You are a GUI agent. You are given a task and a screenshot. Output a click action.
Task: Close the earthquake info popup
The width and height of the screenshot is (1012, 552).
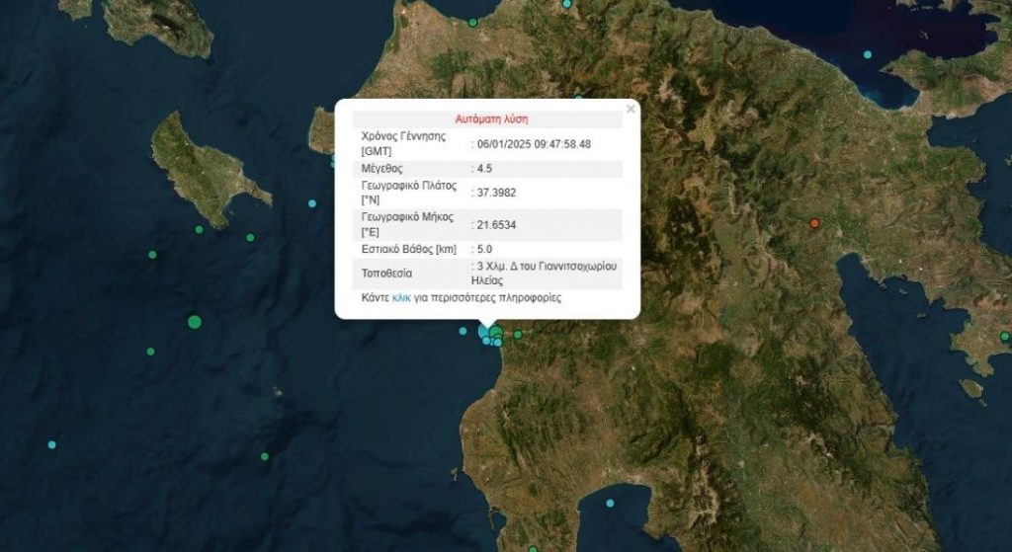point(631,109)
